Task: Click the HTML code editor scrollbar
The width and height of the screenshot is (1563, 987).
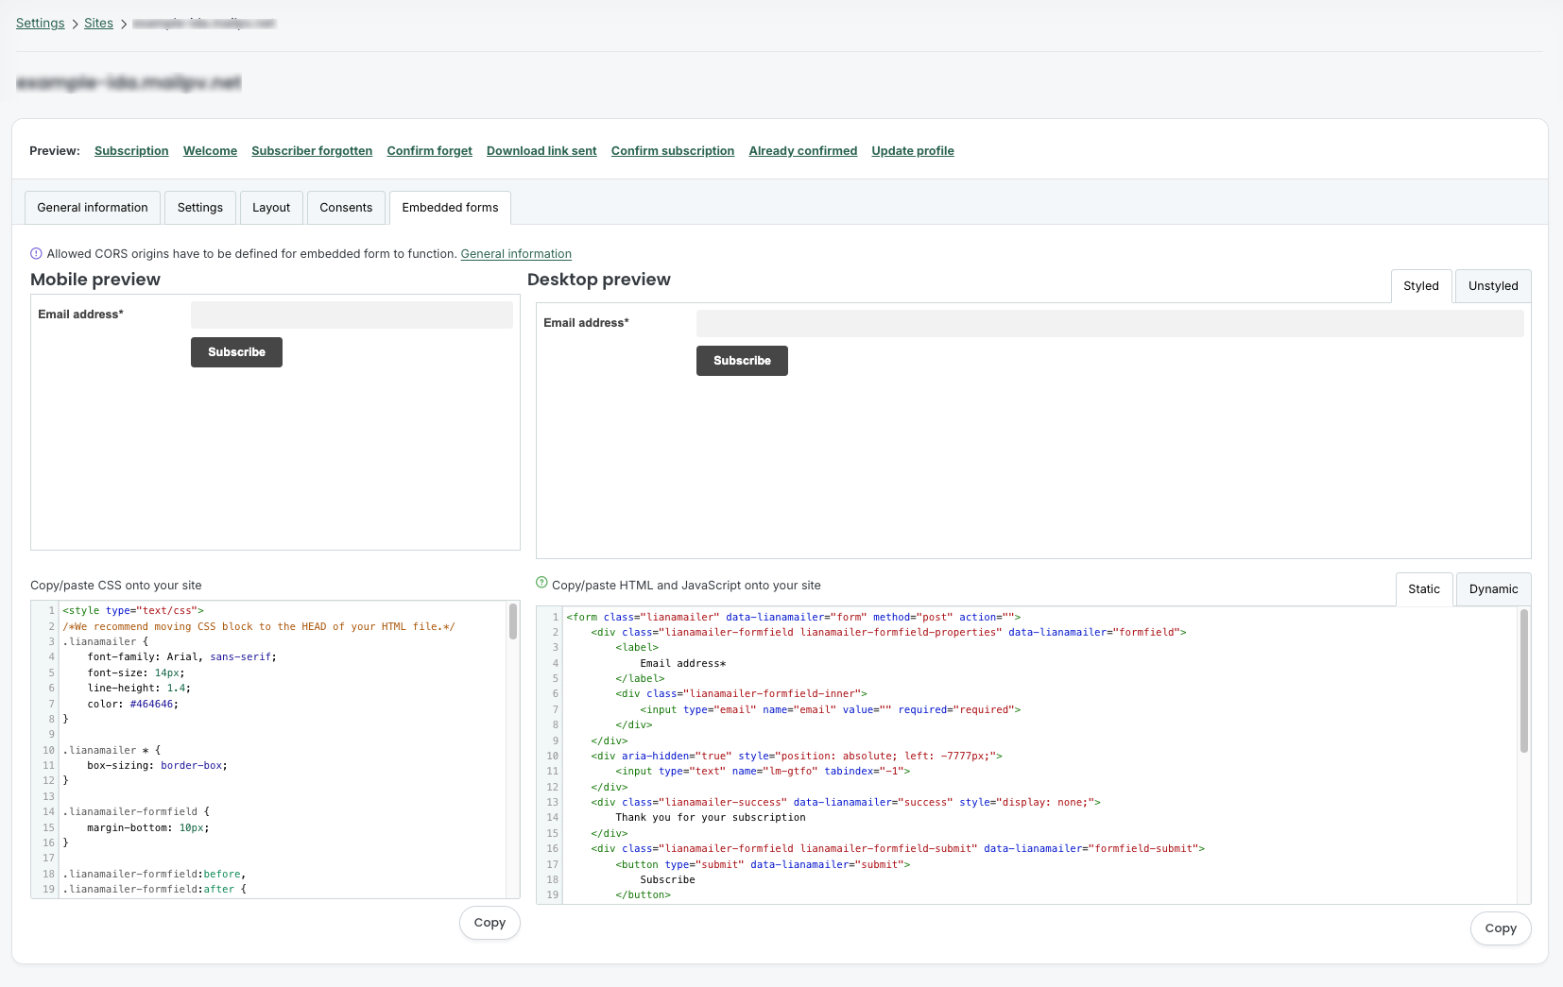Action: [1523, 681]
